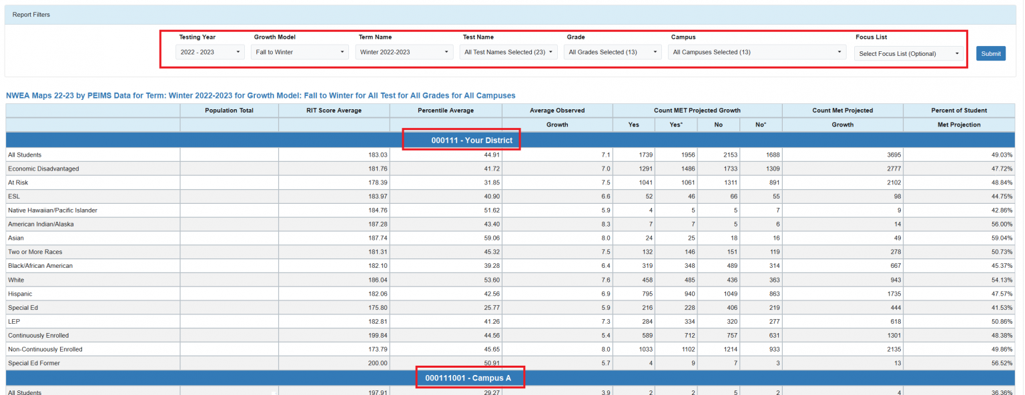Click the Submit button to run the report

pos(991,53)
